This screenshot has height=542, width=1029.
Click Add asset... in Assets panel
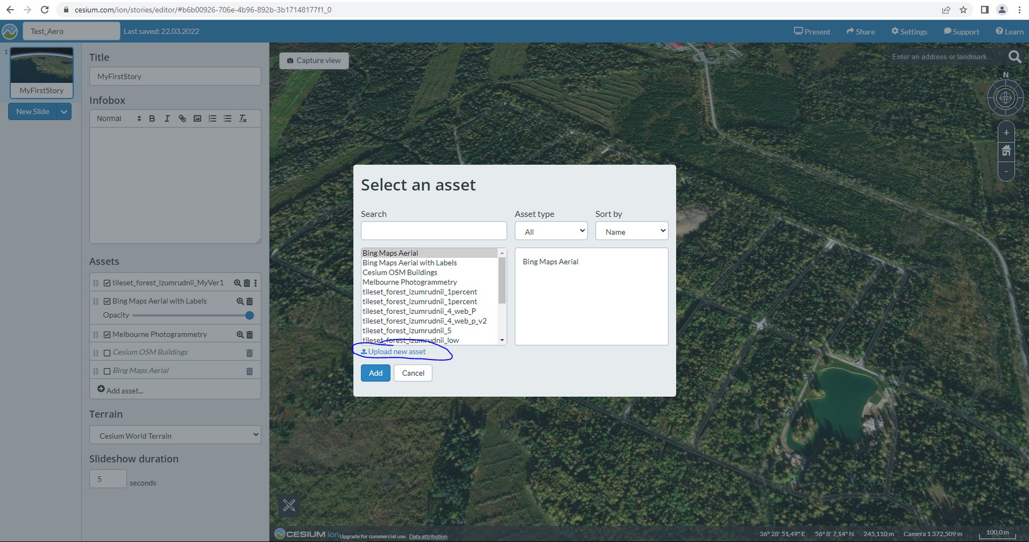(x=120, y=390)
